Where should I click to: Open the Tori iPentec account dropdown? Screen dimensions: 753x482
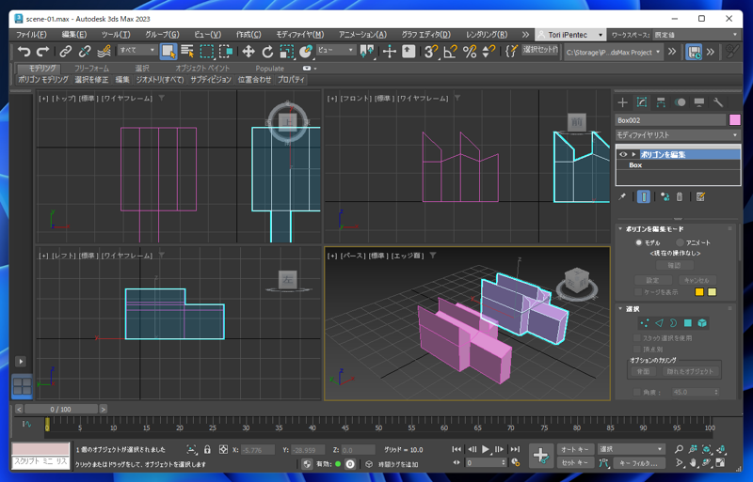tap(570, 35)
